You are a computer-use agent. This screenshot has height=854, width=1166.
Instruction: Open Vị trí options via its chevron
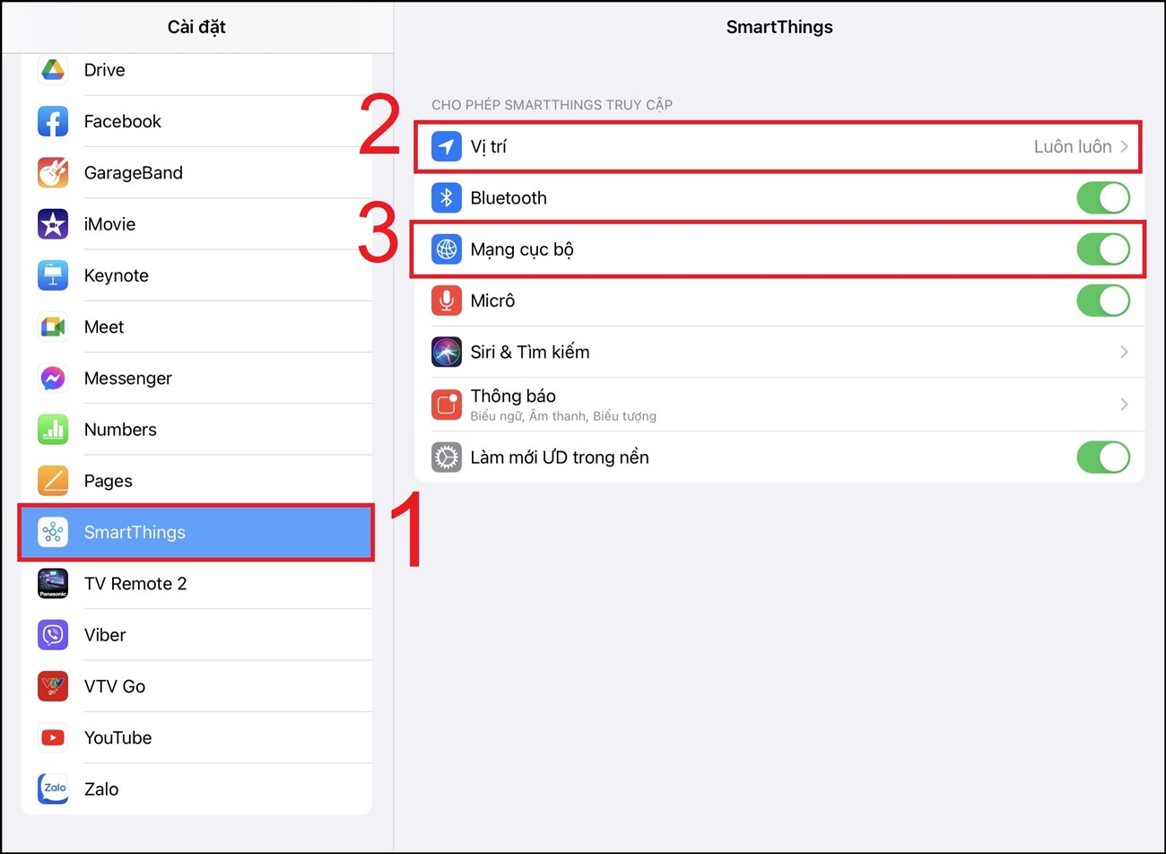[x=1124, y=146]
